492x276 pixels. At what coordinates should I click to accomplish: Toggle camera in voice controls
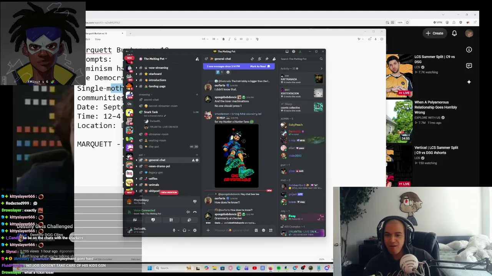[x=135, y=220]
